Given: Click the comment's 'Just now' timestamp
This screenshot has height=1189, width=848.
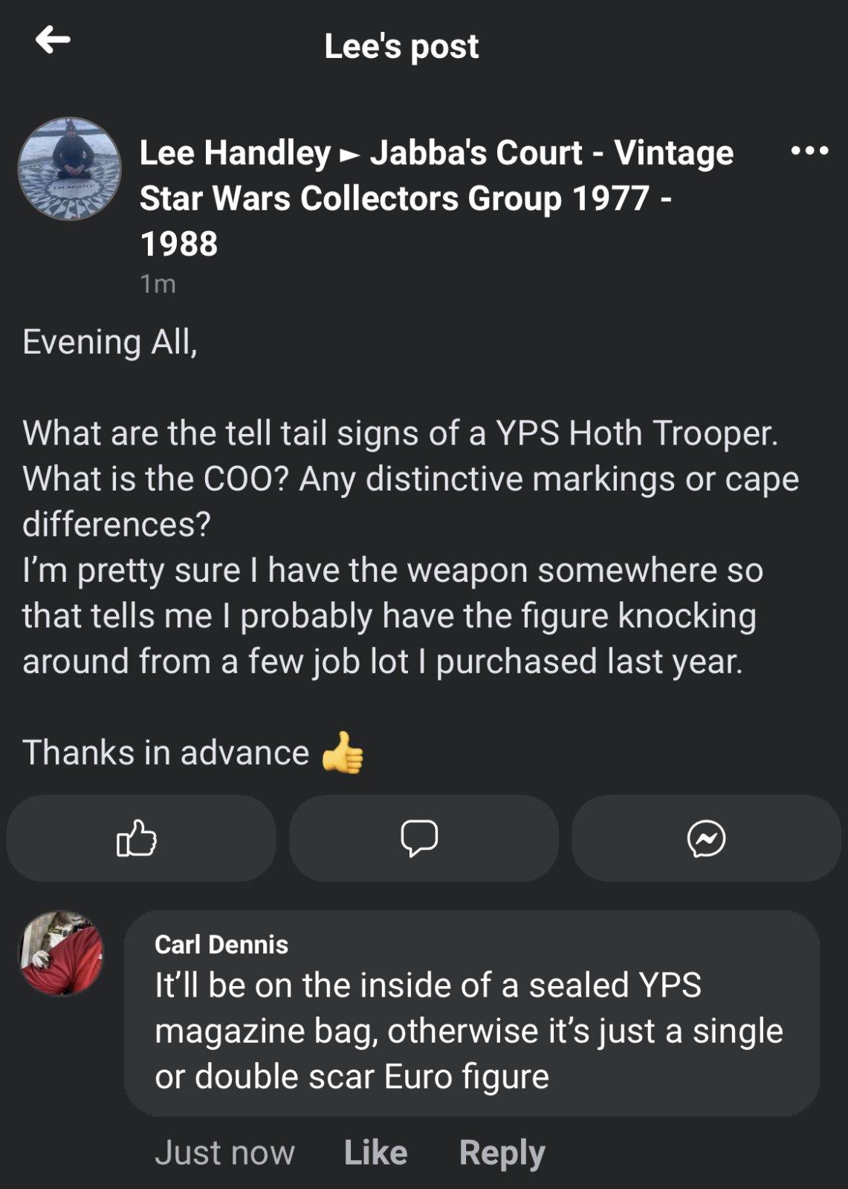Looking at the screenshot, I should coord(224,1152).
